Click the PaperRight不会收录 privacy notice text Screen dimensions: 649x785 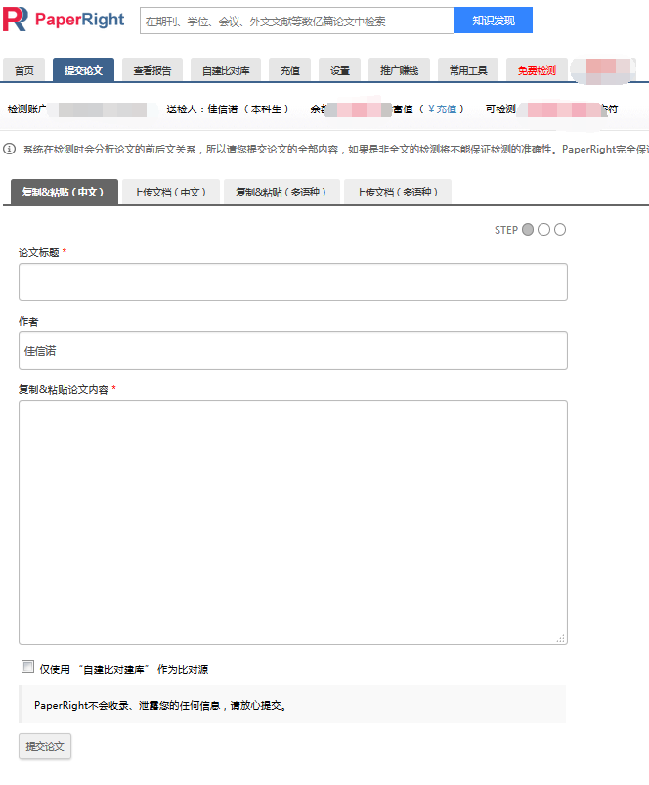pos(160,705)
